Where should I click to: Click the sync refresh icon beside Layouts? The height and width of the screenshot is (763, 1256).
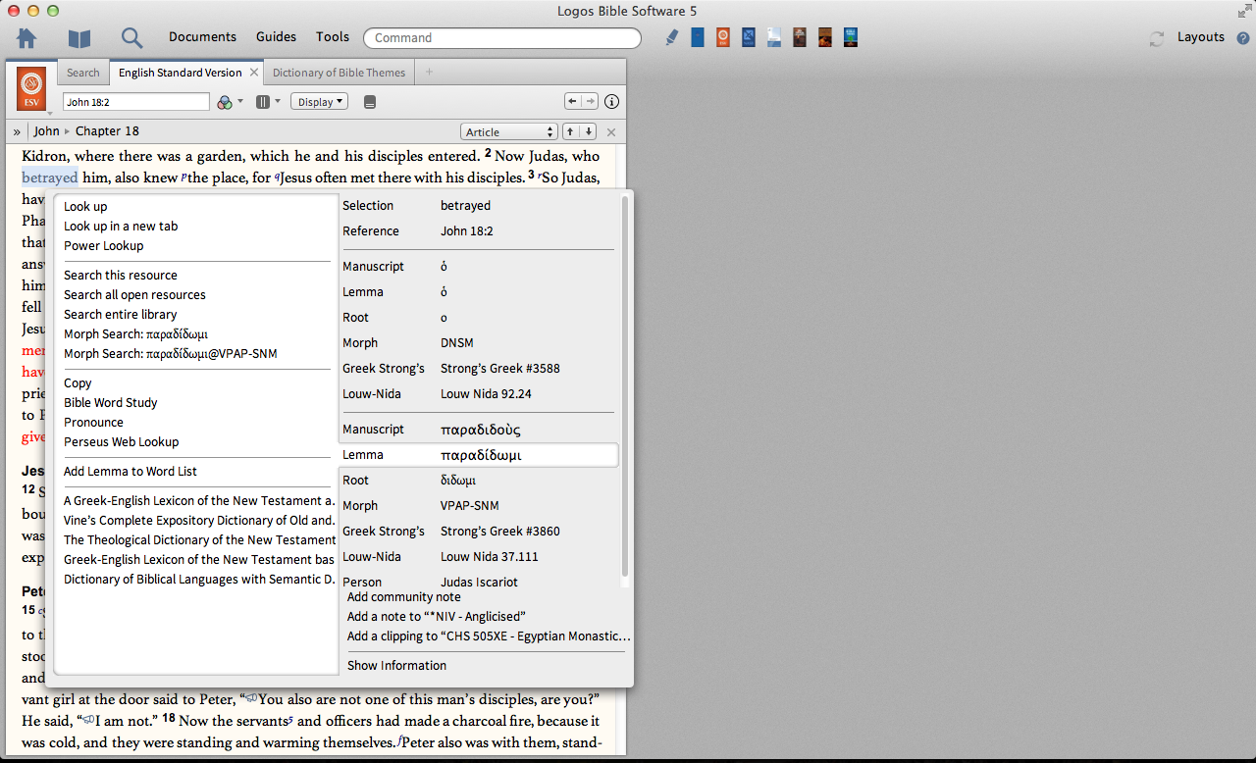click(x=1157, y=38)
